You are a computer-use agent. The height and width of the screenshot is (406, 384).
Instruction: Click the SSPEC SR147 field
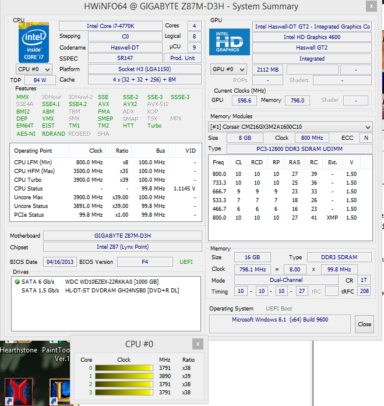point(125,58)
